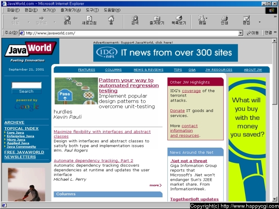Click the Back toolbar button

[15, 20]
